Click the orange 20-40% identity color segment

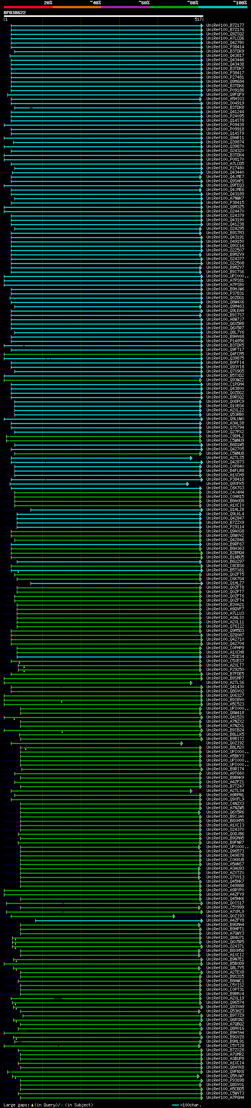pos(77,7)
